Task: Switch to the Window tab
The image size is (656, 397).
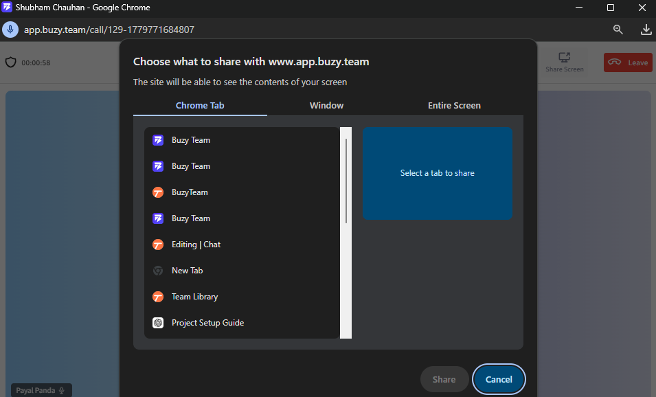Action: [x=326, y=105]
